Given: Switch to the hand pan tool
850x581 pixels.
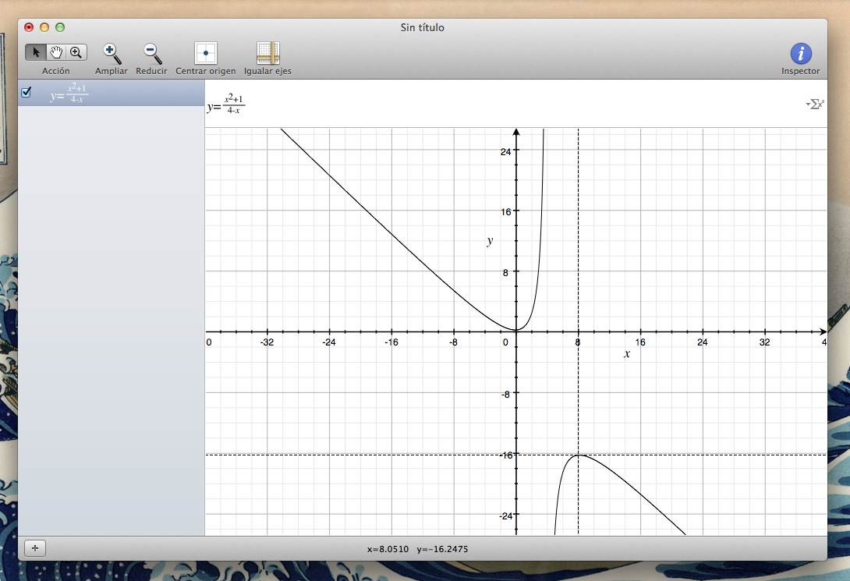Looking at the screenshot, I should coord(55,51).
